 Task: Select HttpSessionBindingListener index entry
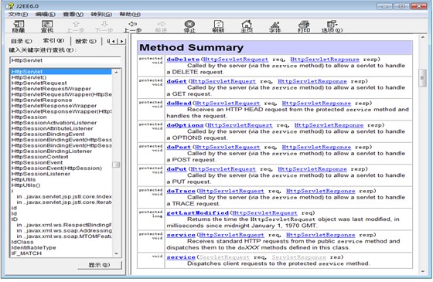pos(52,151)
